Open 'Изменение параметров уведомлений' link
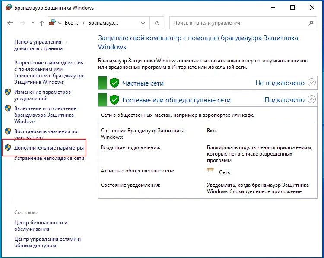The image size is (324, 258). point(42,95)
